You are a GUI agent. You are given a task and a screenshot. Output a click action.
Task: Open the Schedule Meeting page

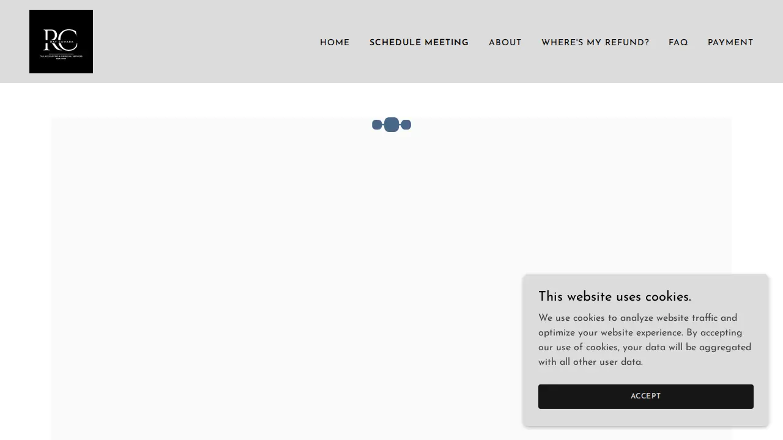pyautogui.click(x=419, y=43)
